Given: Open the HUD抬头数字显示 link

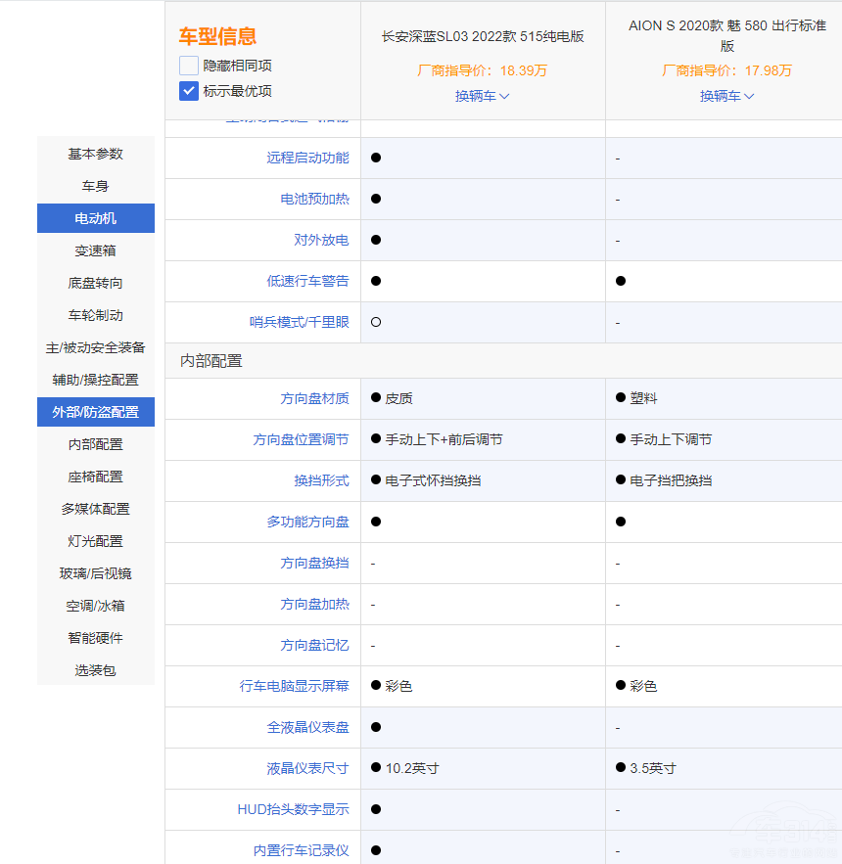Looking at the screenshot, I should (x=293, y=809).
